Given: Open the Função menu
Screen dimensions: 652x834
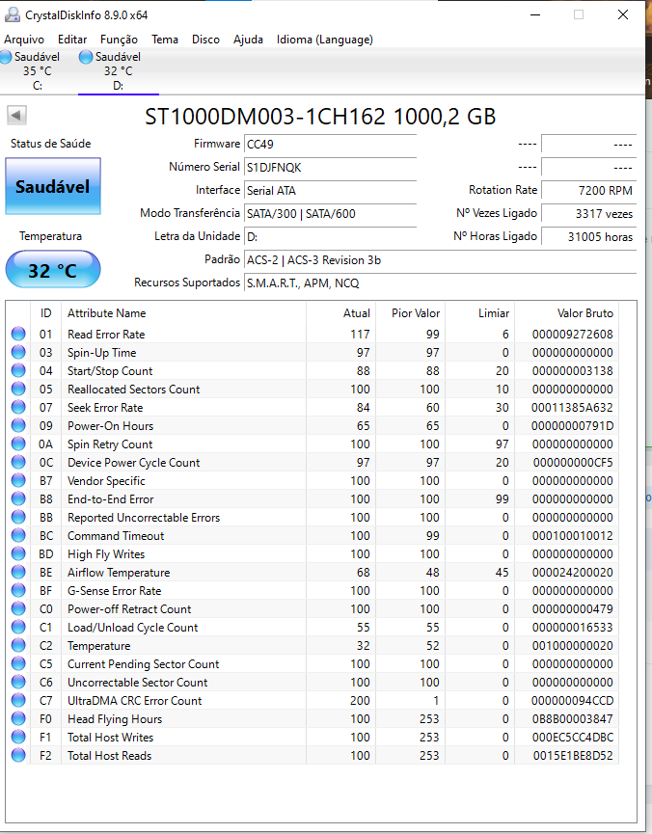Looking at the screenshot, I should coord(120,40).
